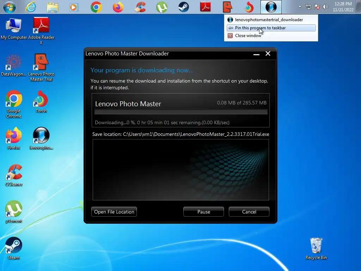
Task: Open the Windows Start orb
Action: pos(9,7)
